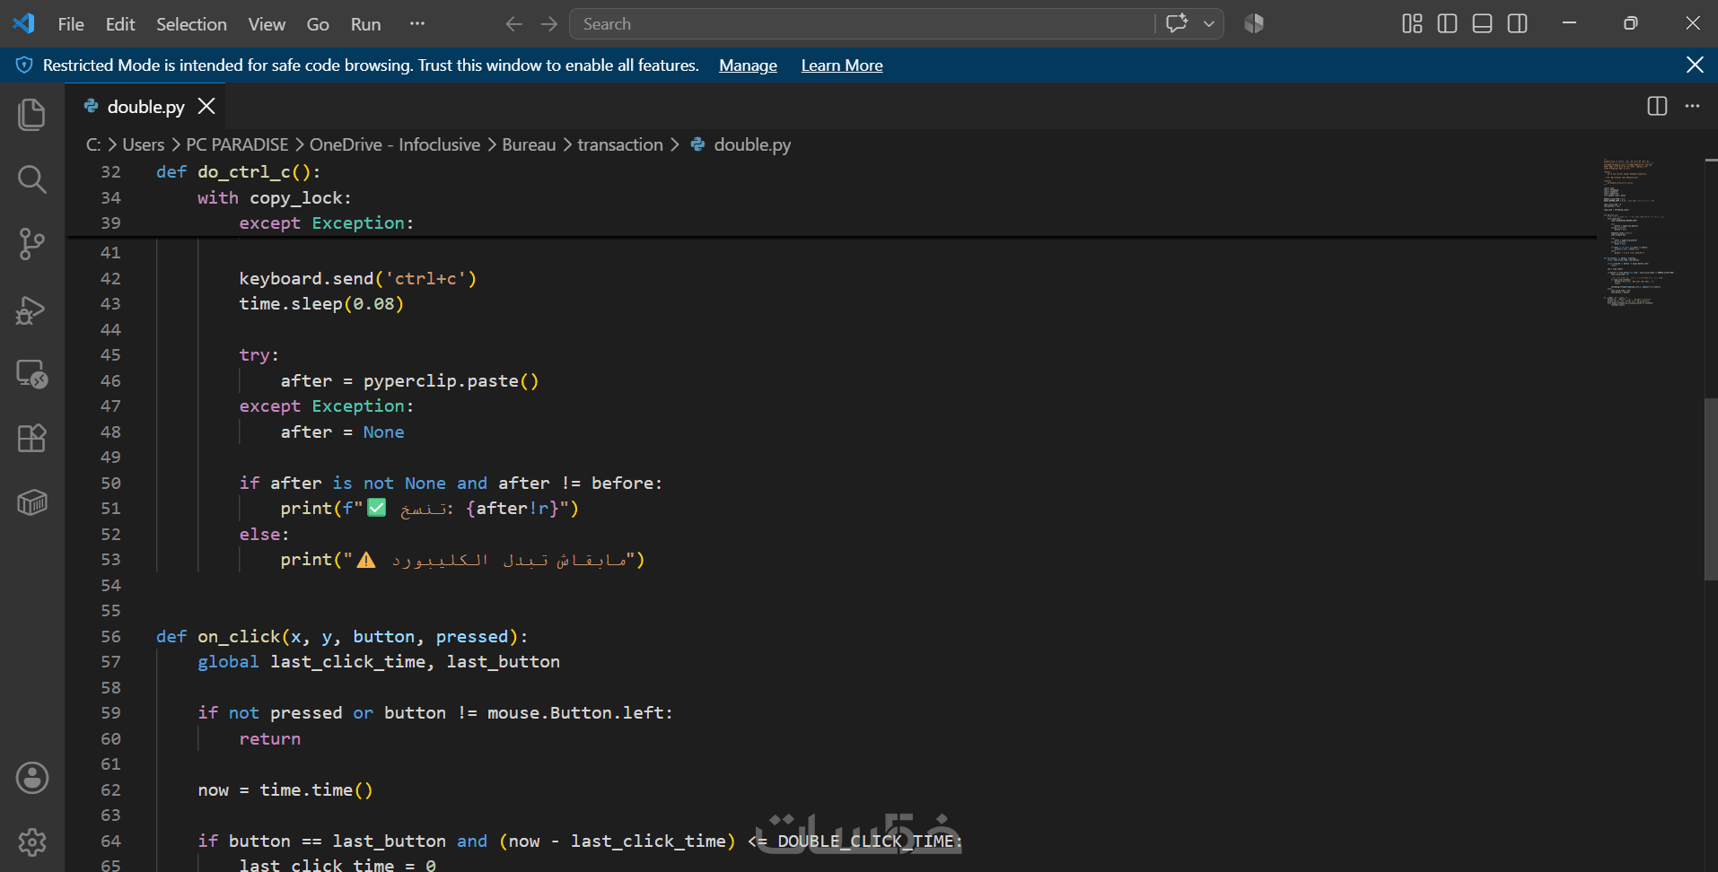Click the code minimap preview
Viewport: 1718px width, 872px height.
(x=1638, y=233)
